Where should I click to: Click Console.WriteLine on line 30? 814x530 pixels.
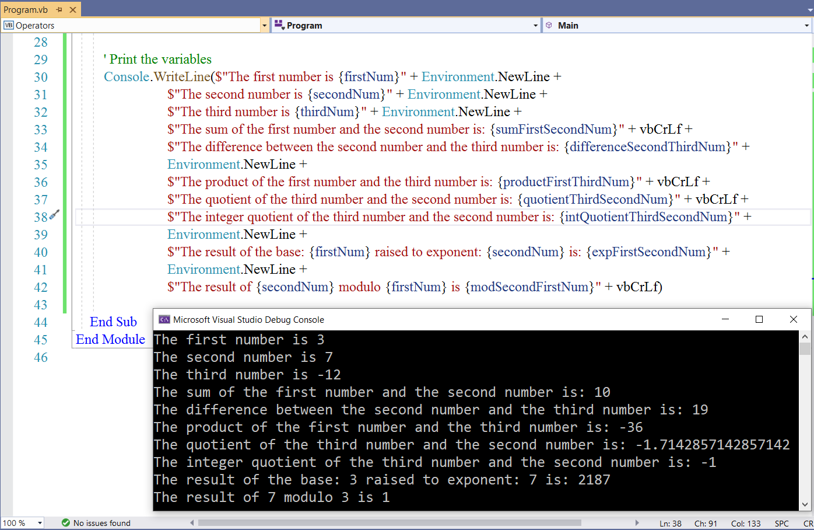[x=157, y=76]
